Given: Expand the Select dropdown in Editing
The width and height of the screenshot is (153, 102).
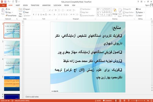Looking at the screenshot, I should (139, 16).
